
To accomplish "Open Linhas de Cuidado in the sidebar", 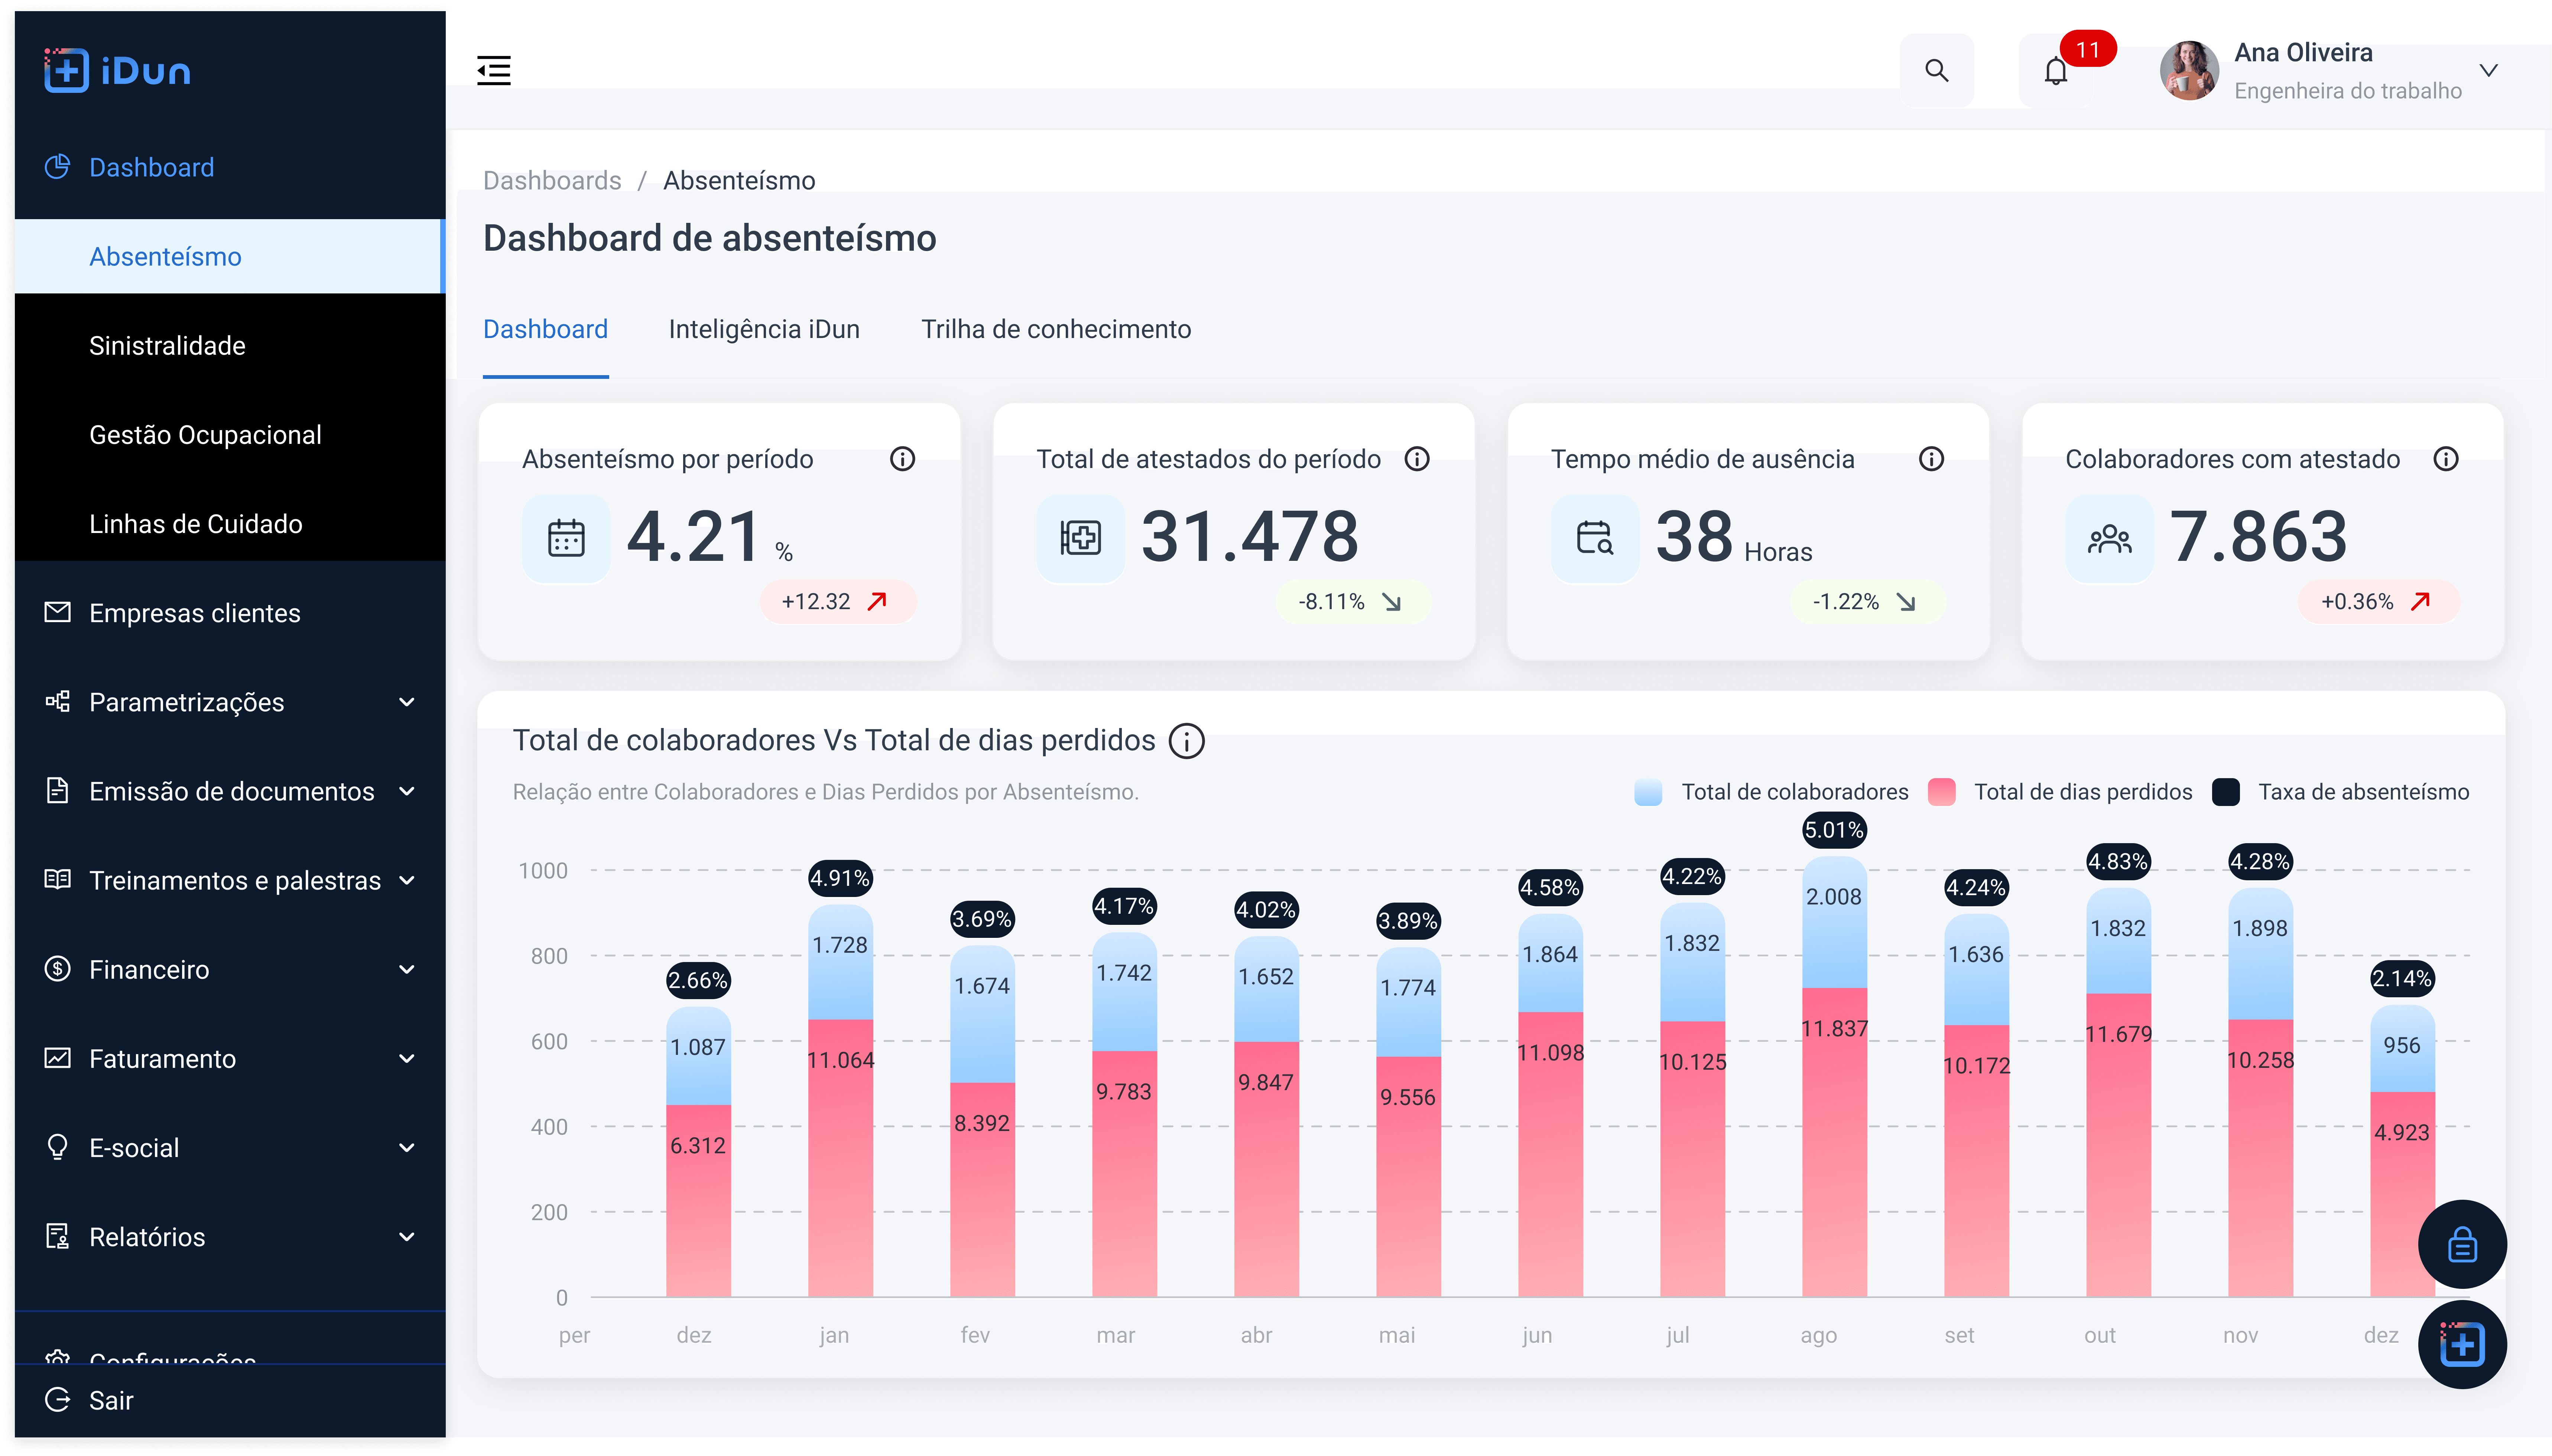I will click(230, 524).
